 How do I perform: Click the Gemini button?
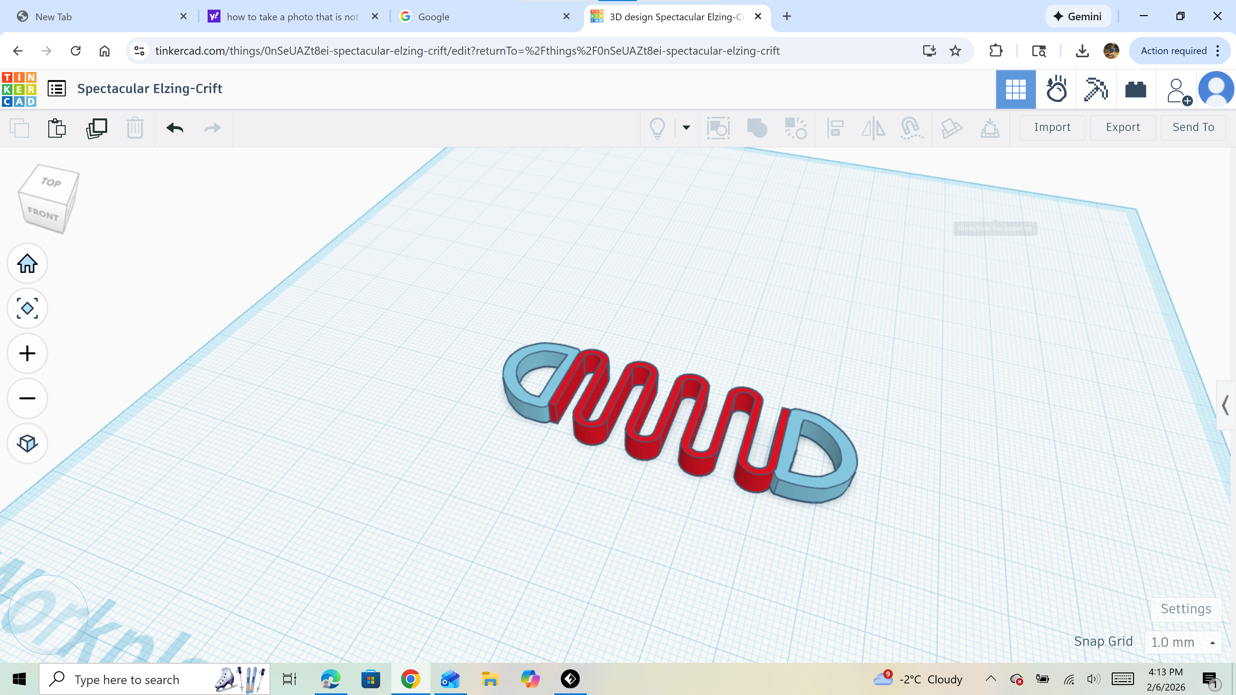point(1078,16)
